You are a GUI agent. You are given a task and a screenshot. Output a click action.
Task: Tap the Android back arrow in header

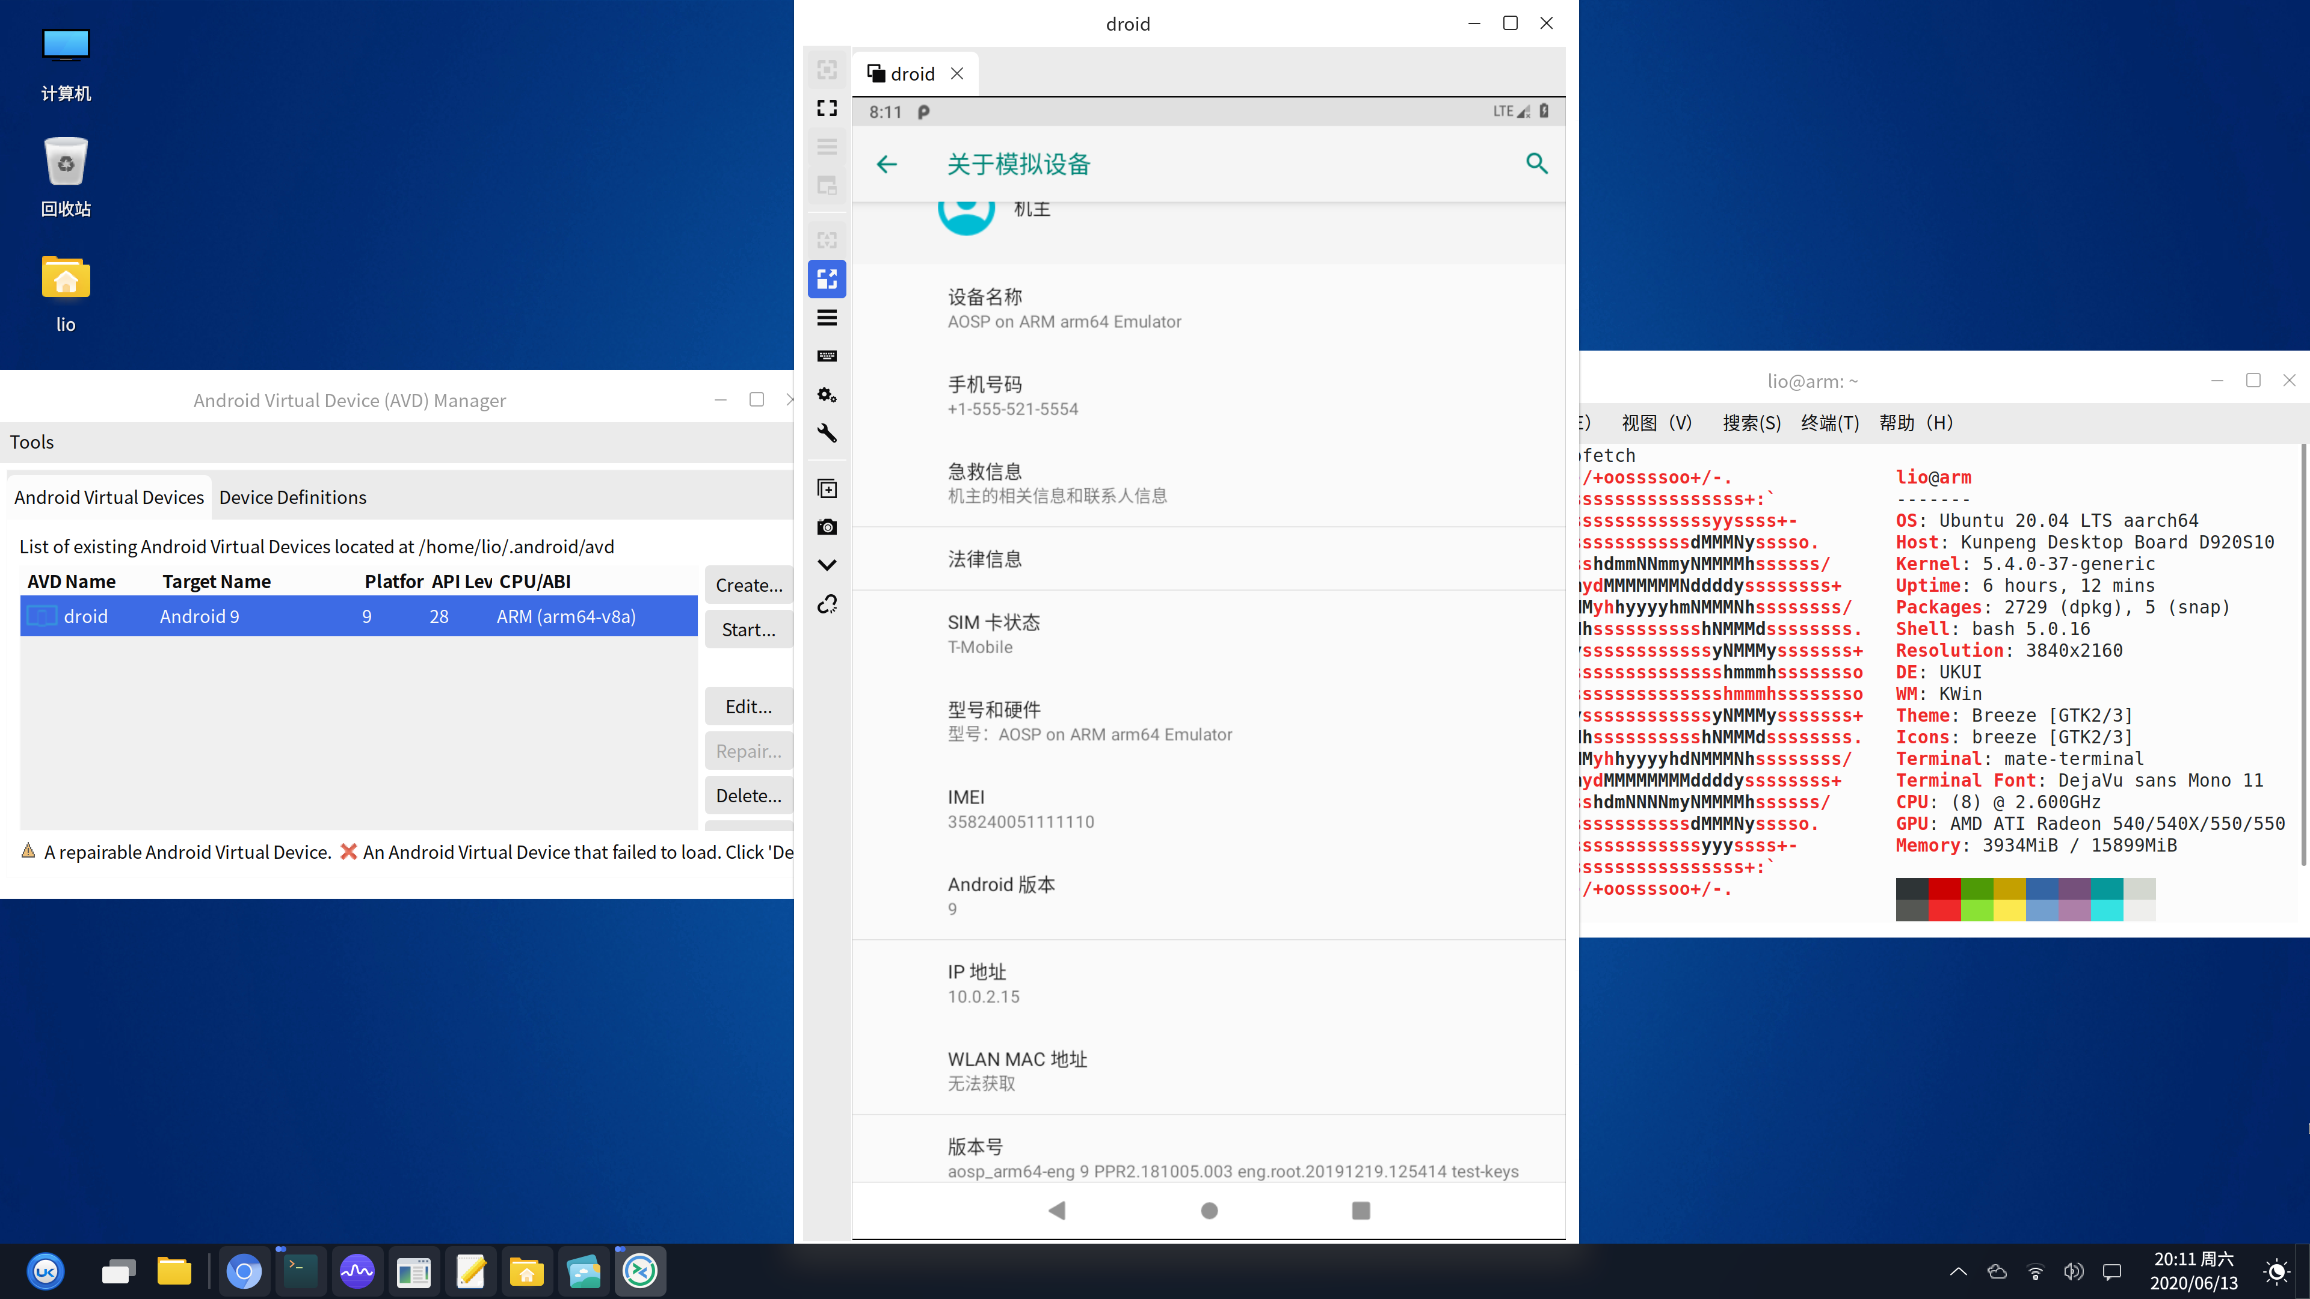886,164
